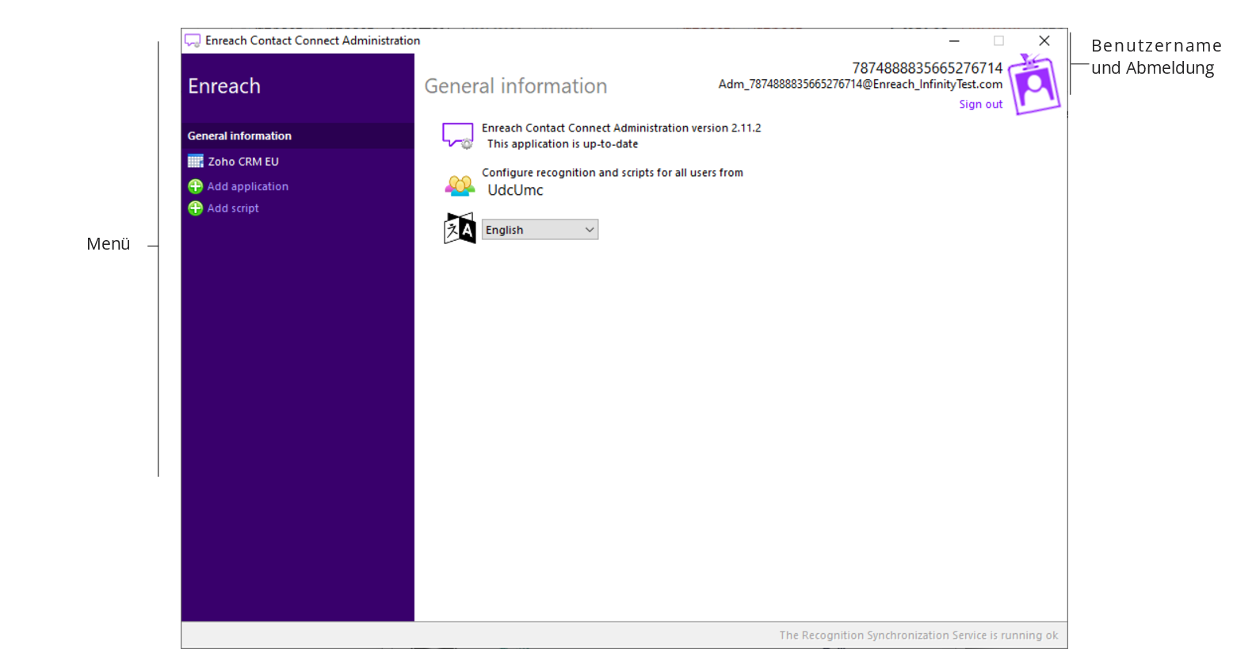Image resolution: width=1256 pixels, height=649 pixels.
Task: Close the Contact Connect Administration window
Action: 1044,40
